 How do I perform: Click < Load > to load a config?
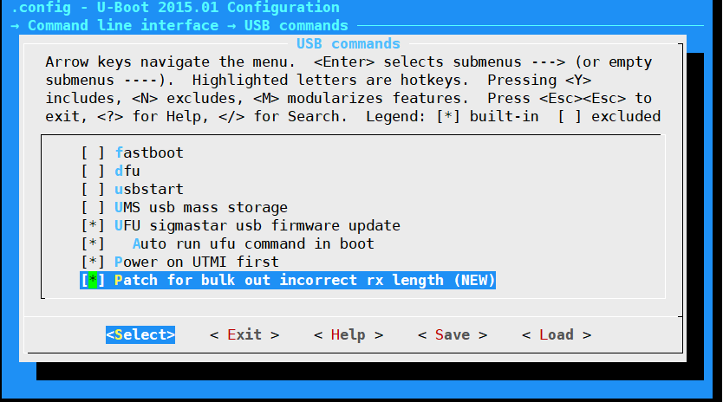[557, 334]
